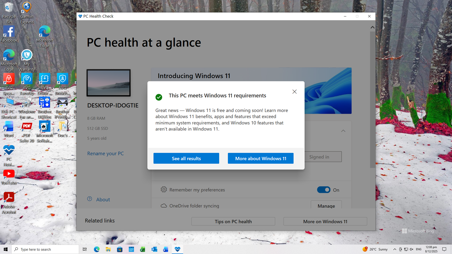This screenshot has height=254, width=452.
Task: Click See all results button
Action: pyautogui.click(x=186, y=158)
